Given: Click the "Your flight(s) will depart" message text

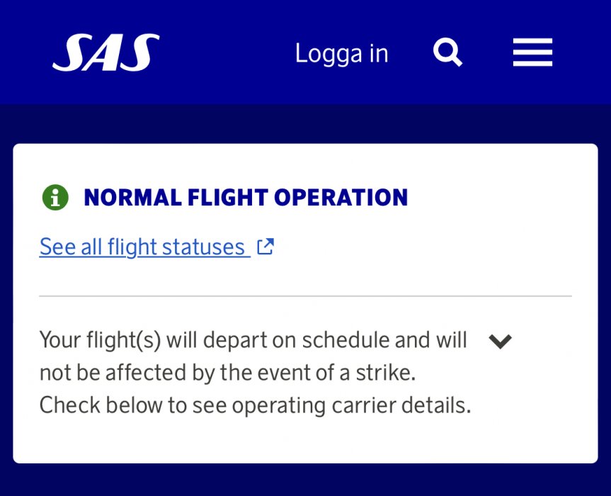Looking at the screenshot, I should click(x=253, y=340).
